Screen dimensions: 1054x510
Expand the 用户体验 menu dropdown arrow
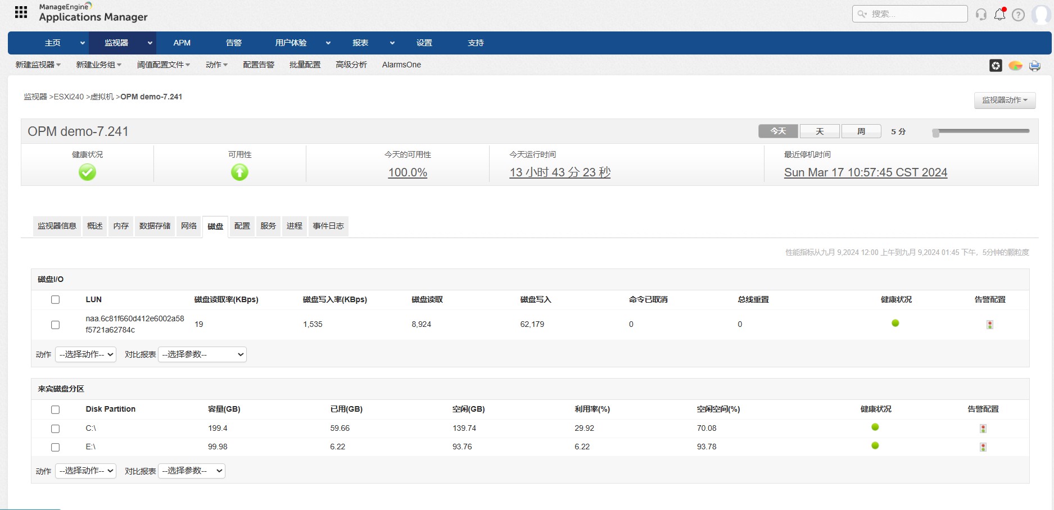(328, 43)
